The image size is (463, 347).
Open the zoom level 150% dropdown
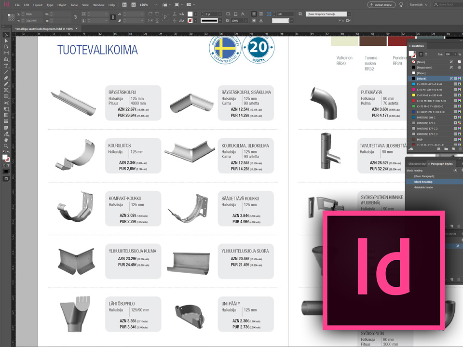pos(156,5)
